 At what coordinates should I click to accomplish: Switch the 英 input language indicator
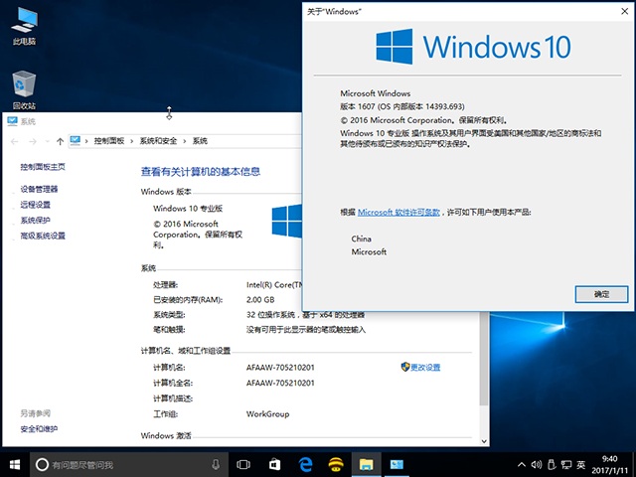580,464
